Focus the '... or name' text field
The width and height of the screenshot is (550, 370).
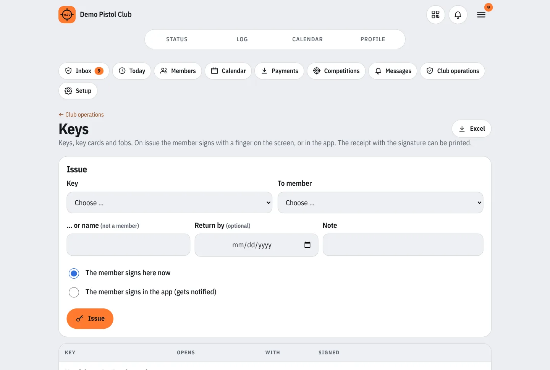(x=128, y=245)
